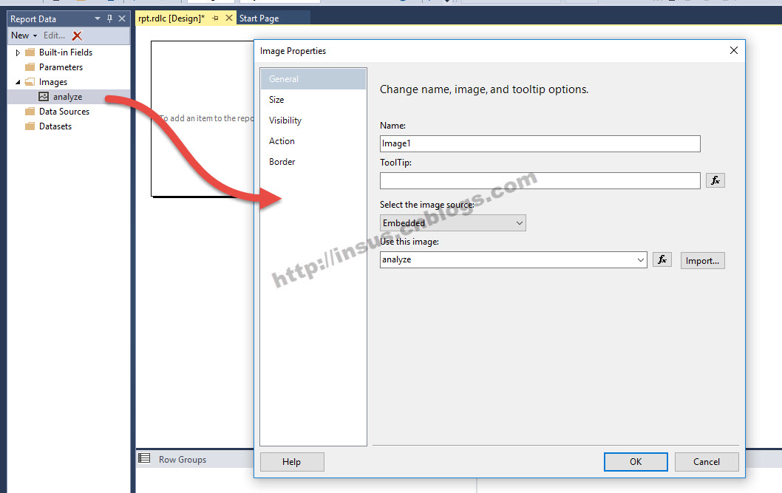This screenshot has width=782, height=493.
Task: Switch to the Start Page tab
Action: click(259, 18)
